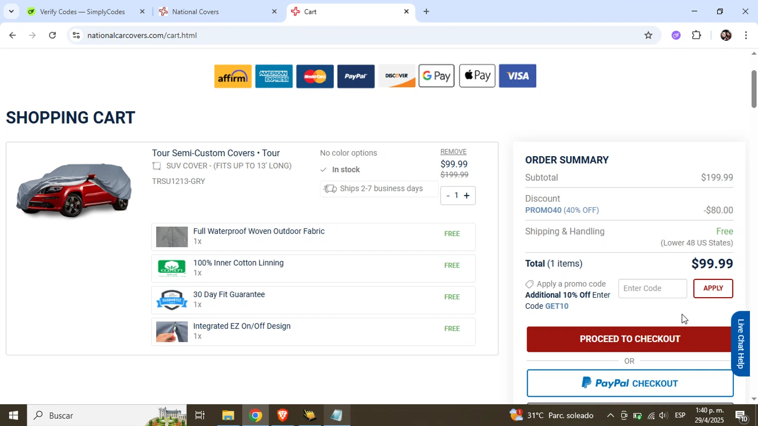
Task: Close the National Covers tab
Action: click(274, 12)
